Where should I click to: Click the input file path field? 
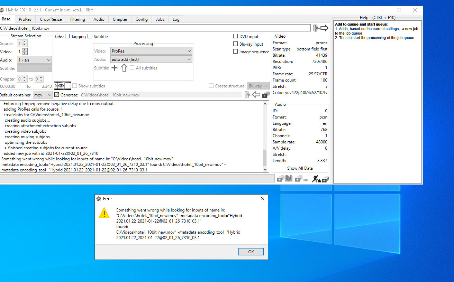[x=155, y=28]
